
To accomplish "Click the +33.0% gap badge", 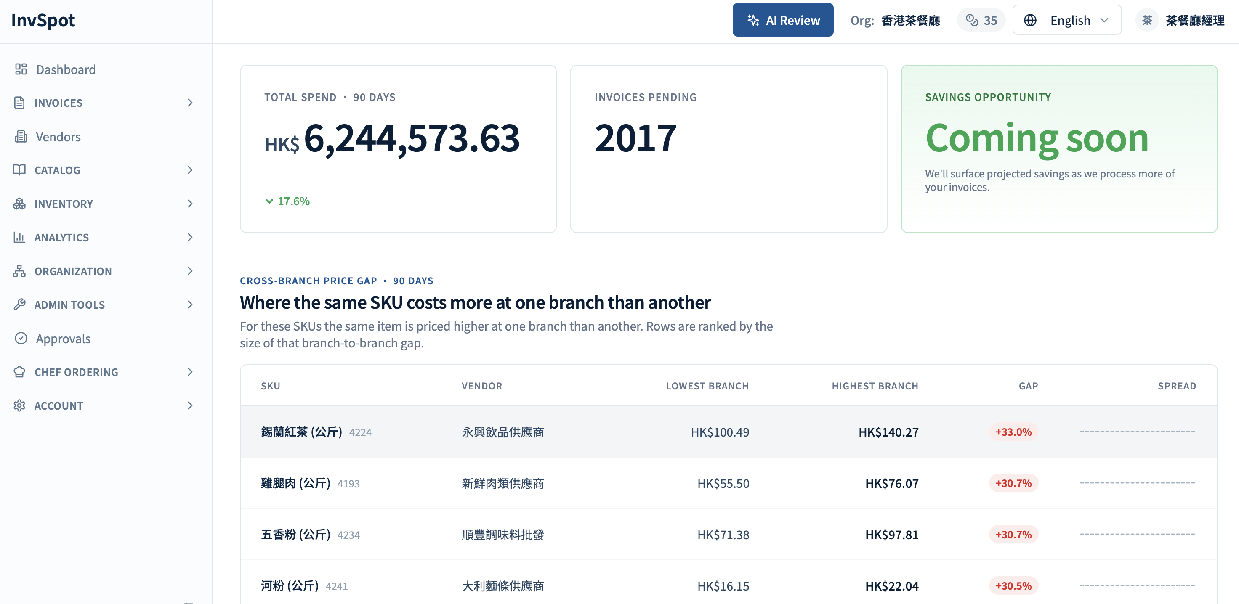I will [x=1013, y=432].
